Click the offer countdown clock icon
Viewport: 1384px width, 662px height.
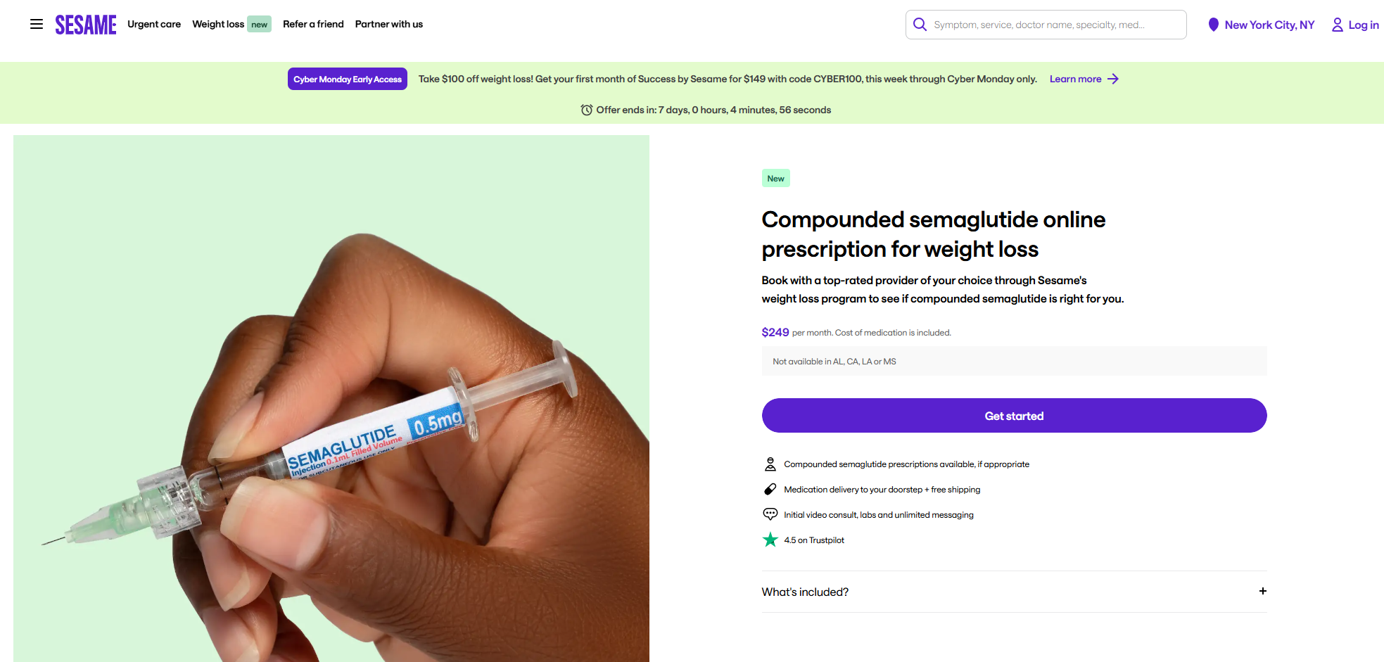coord(586,110)
